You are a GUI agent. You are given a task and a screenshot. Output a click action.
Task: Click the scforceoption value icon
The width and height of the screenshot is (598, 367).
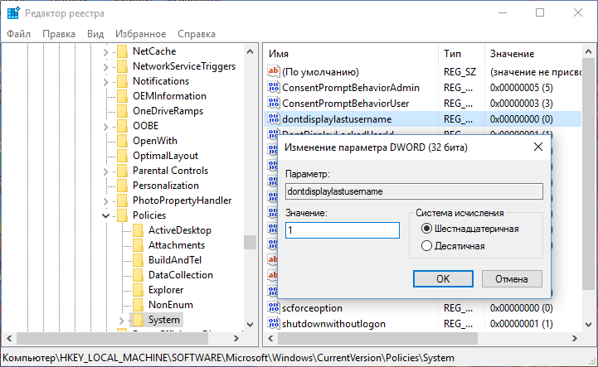click(274, 307)
